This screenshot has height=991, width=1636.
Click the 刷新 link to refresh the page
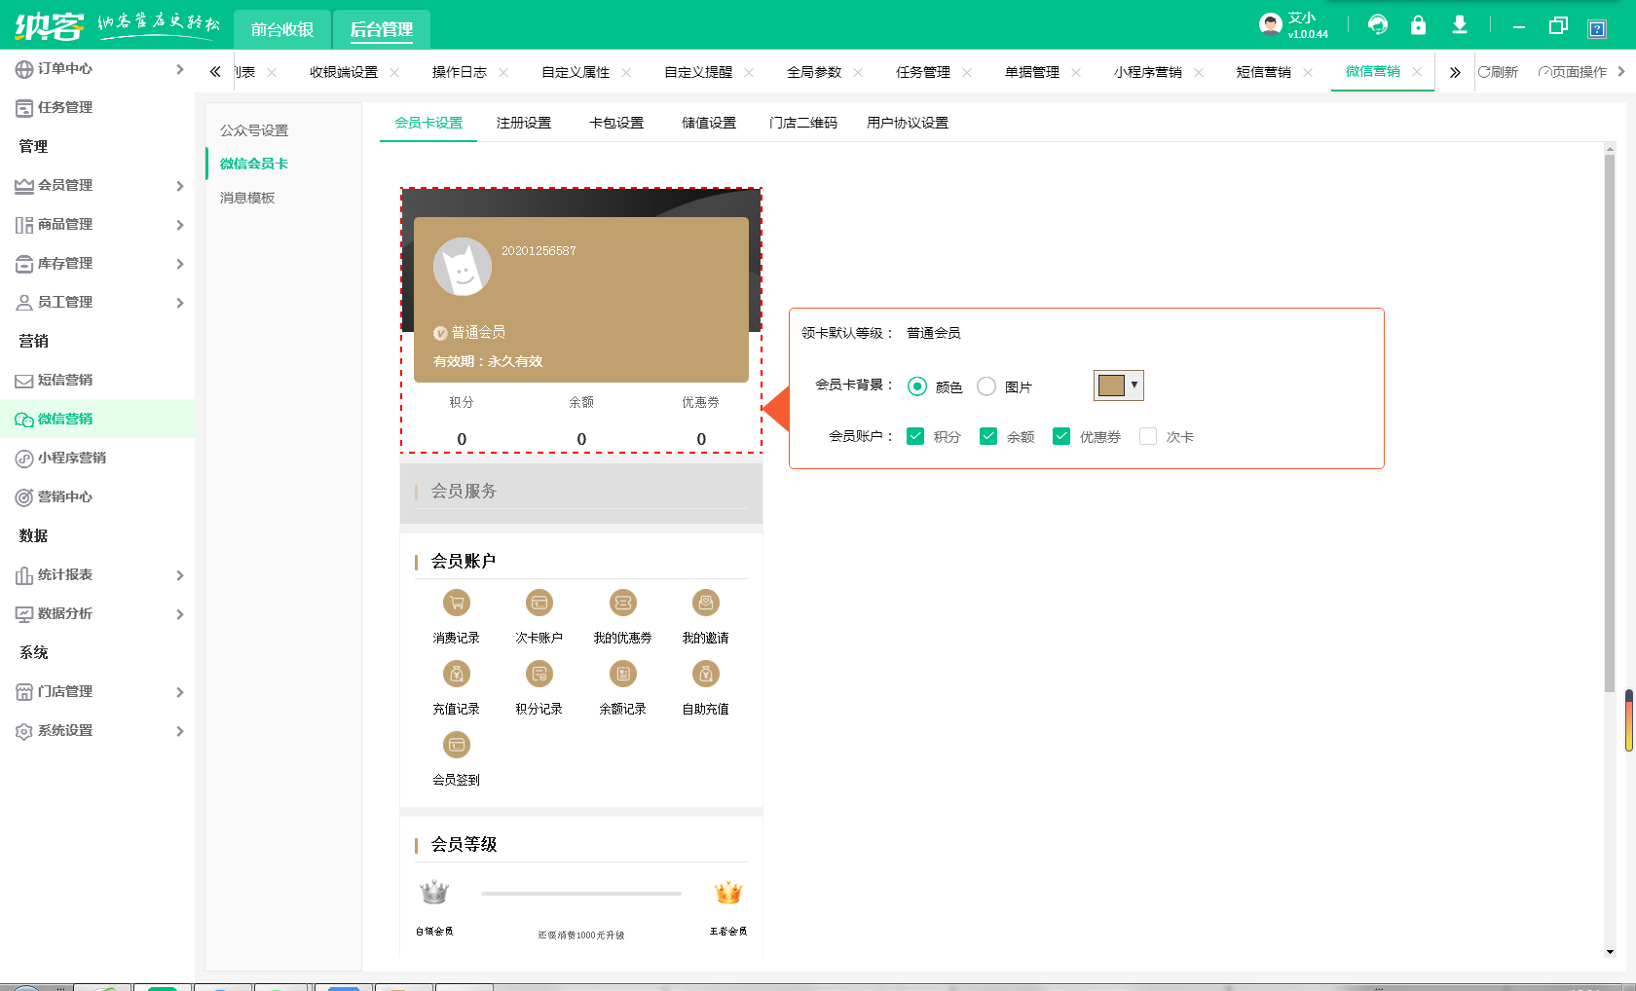coord(1500,71)
